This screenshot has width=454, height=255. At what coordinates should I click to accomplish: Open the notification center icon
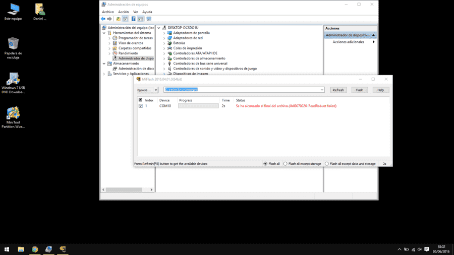(426, 249)
